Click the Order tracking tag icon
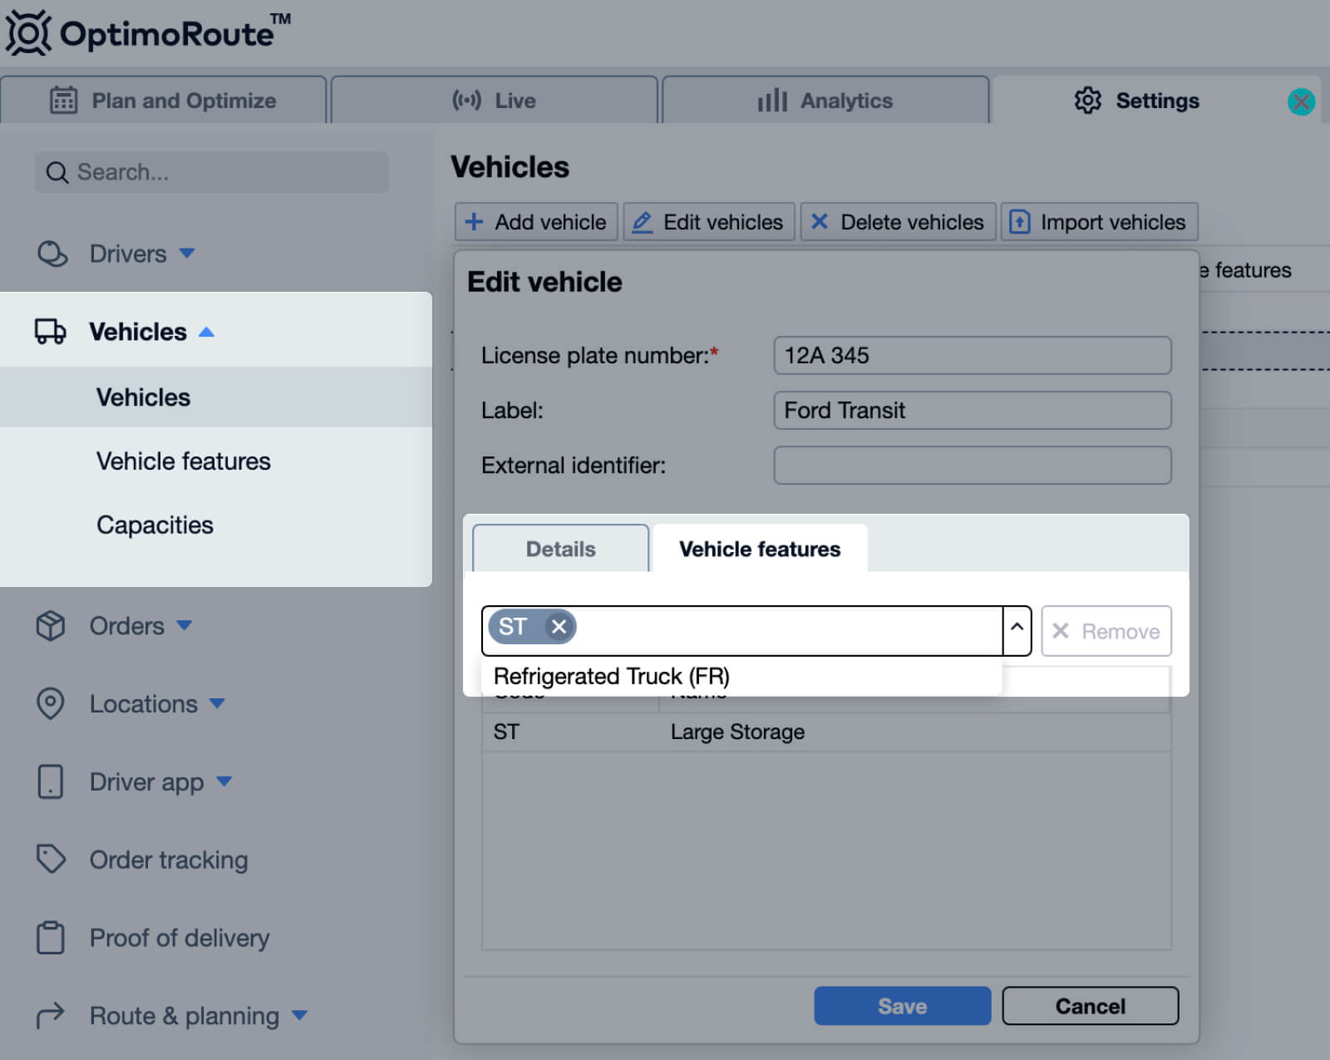The height and width of the screenshot is (1060, 1330). pos(51,859)
